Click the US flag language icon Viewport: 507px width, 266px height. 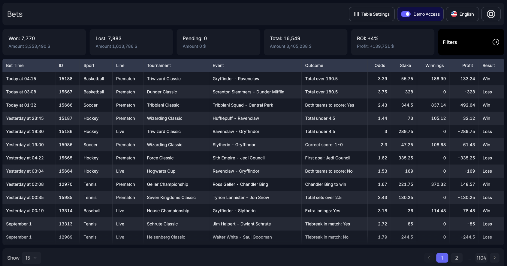pyautogui.click(x=454, y=14)
